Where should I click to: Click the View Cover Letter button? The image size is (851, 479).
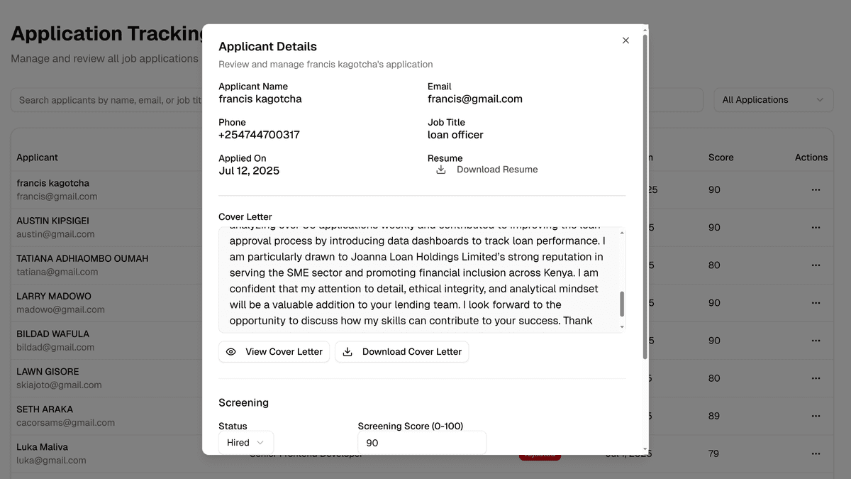pos(274,352)
